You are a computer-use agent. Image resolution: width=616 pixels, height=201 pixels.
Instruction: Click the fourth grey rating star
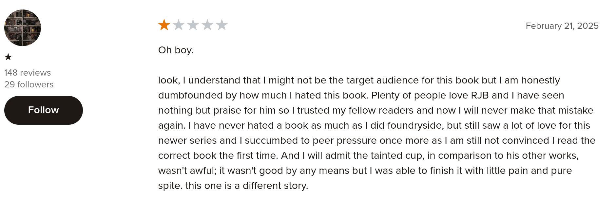click(207, 25)
